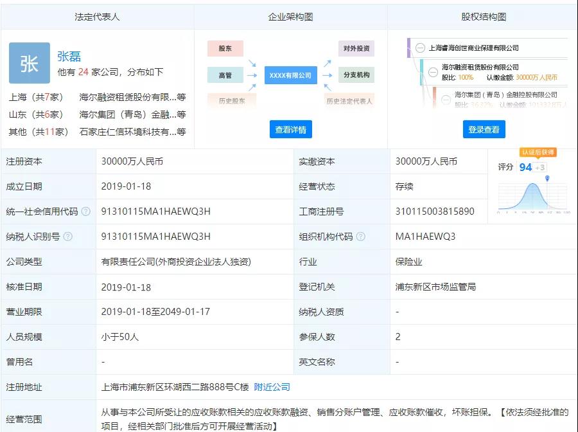
Task: Click the 股东 node in the architecture diagram
Action: coord(225,48)
